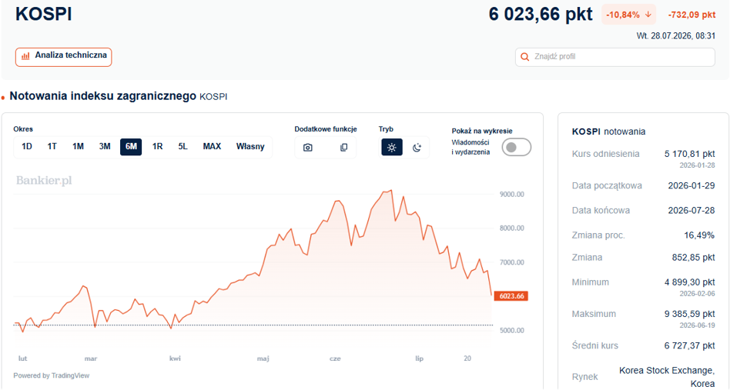Click the -10,84% change badge
Viewport: 730px width, 390px height.
coord(629,15)
